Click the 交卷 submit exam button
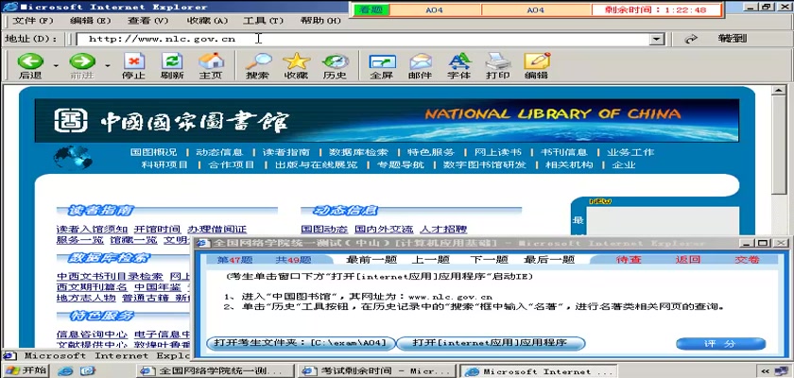Screen dimensions: 794x378 pos(747,260)
